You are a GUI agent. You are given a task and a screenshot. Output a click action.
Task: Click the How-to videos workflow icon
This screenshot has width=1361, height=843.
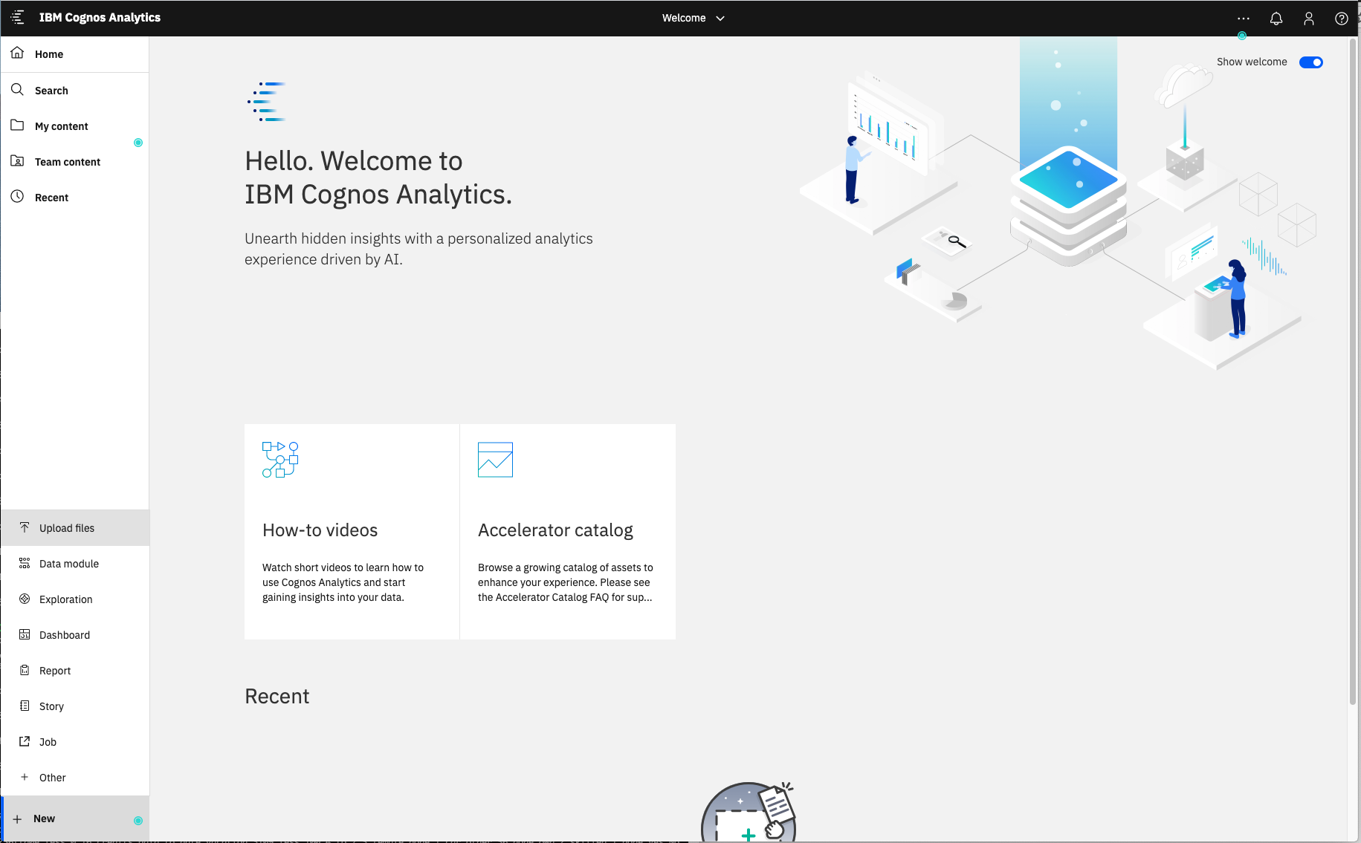pos(280,460)
